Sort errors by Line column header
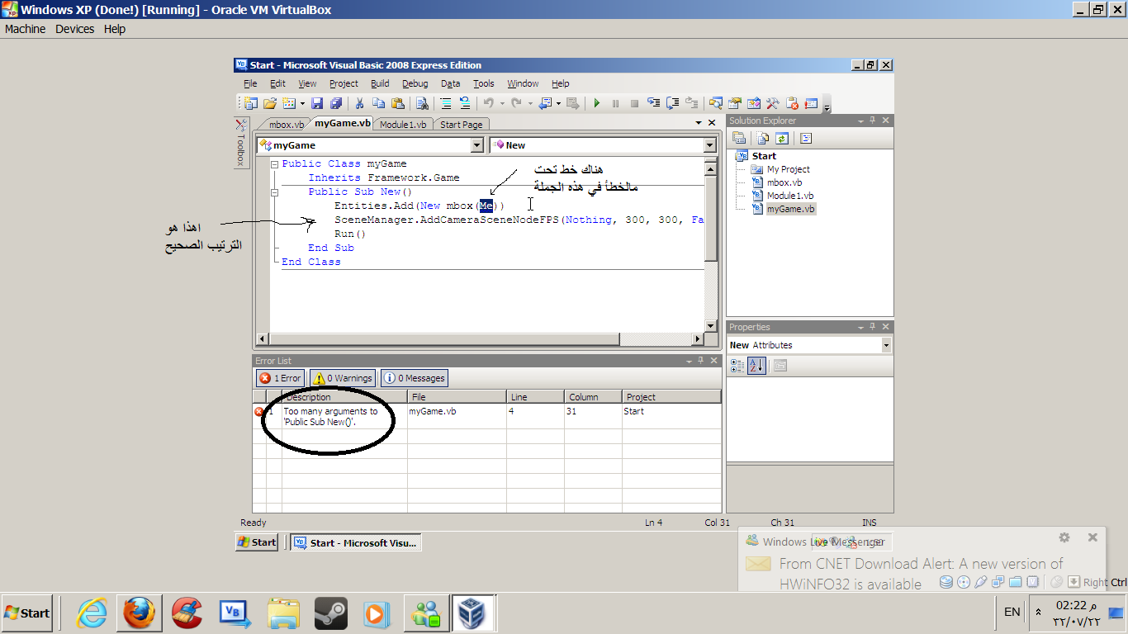The height and width of the screenshot is (634, 1128). (x=535, y=397)
